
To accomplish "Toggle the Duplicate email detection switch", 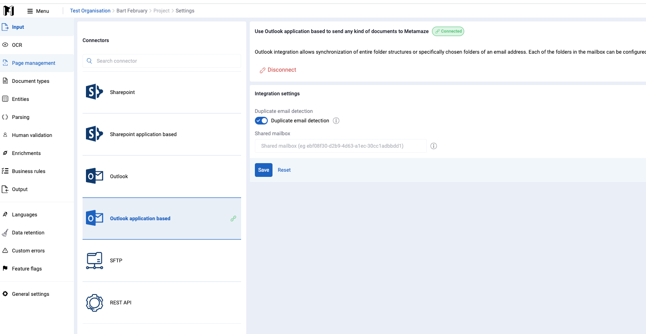I will click(x=261, y=121).
